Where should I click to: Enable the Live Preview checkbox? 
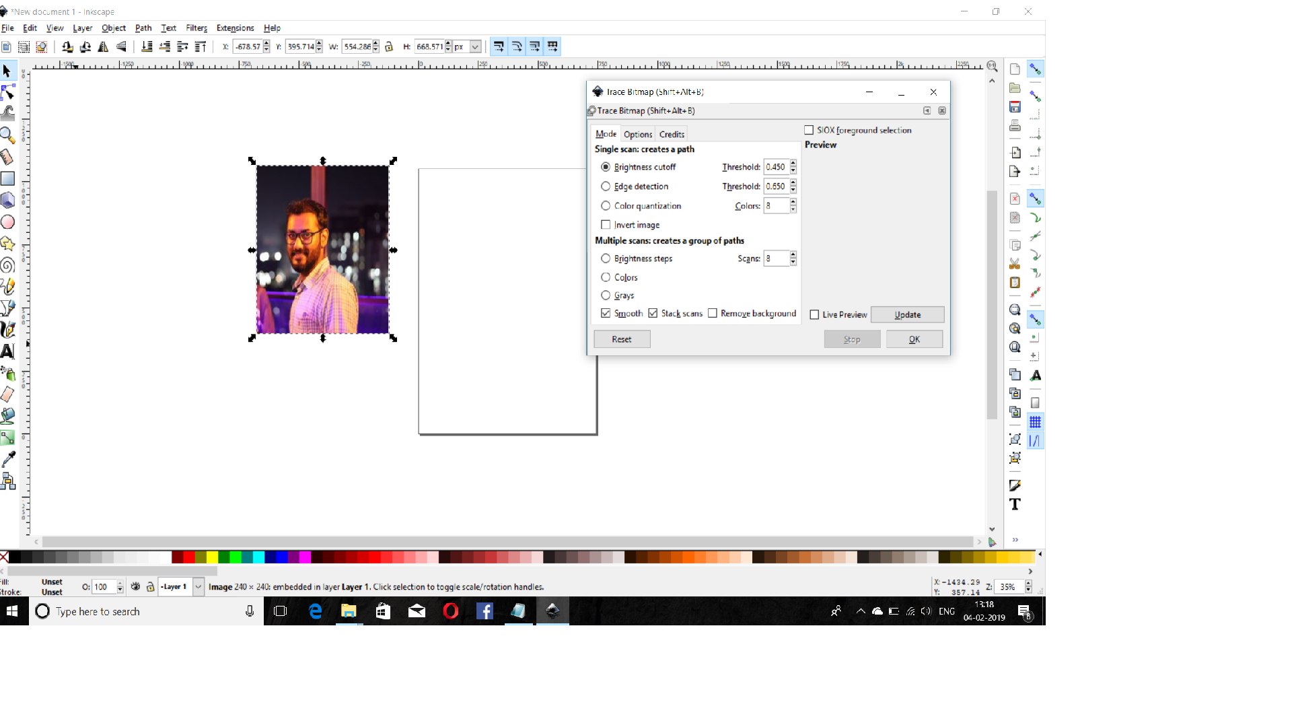pyautogui.click(x=814, y=314)
